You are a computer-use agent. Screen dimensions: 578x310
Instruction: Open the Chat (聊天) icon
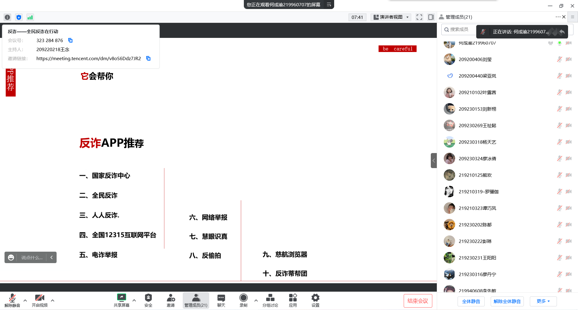[x=221, y=298]
